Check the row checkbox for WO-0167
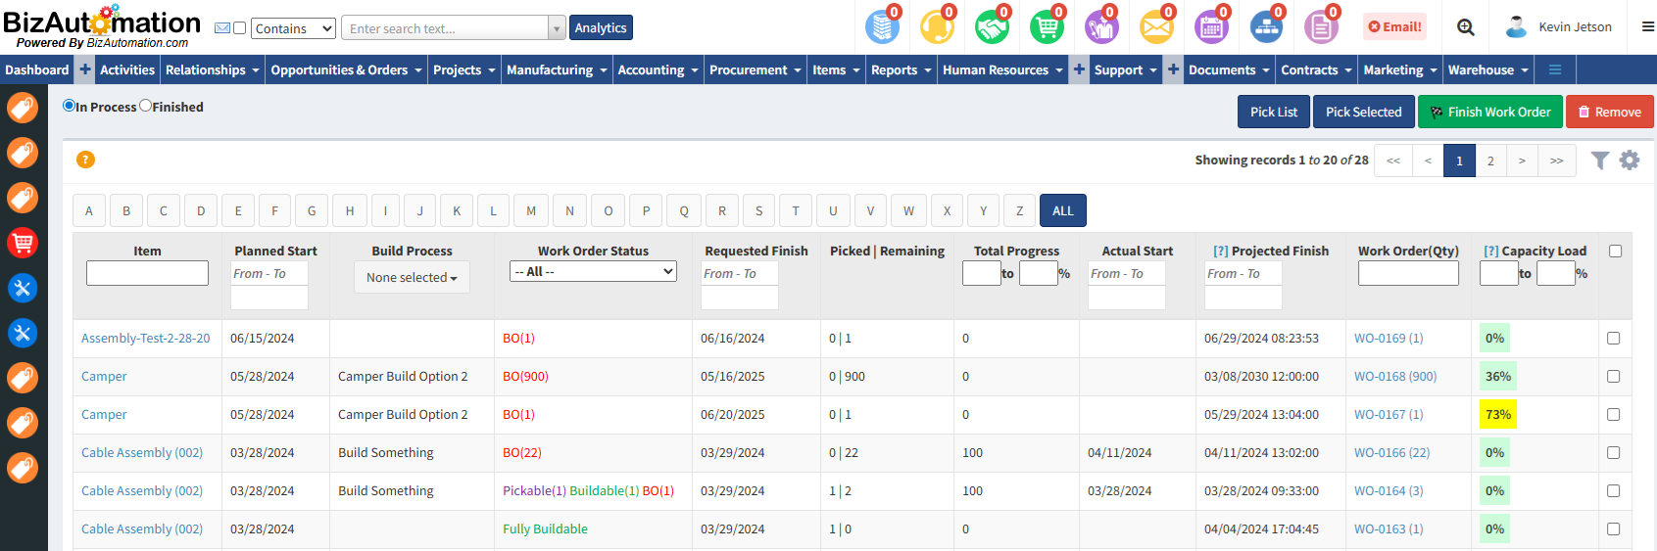Viewport: 1657px width, 551px height. (x=1613, y=414)
